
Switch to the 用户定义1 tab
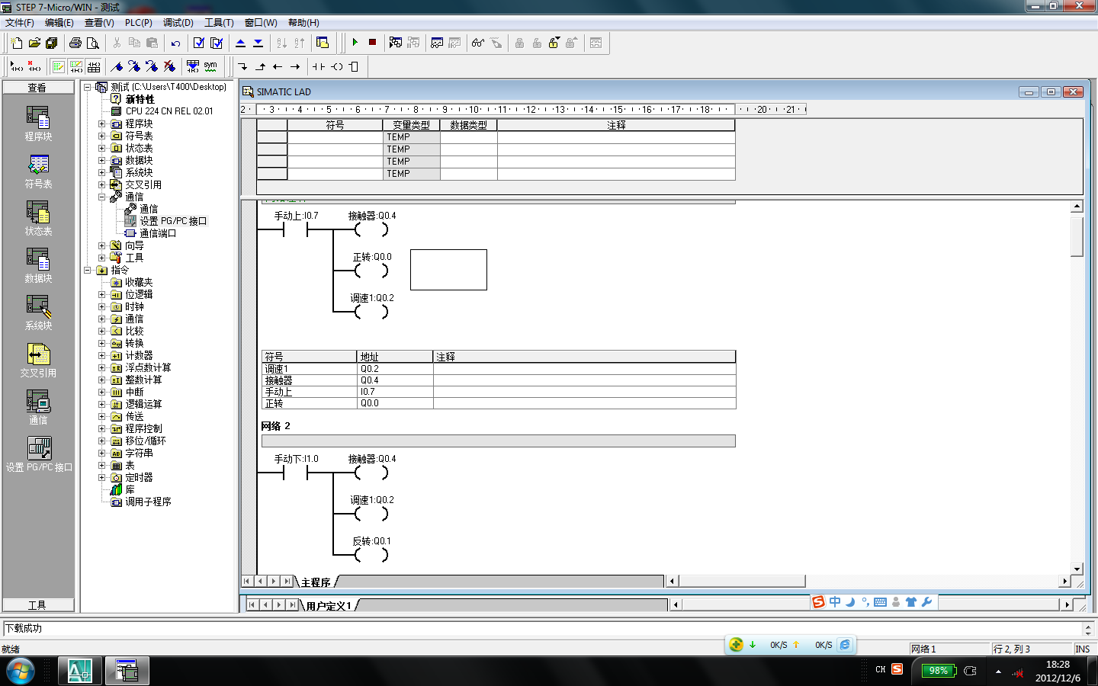click(329, 606)
